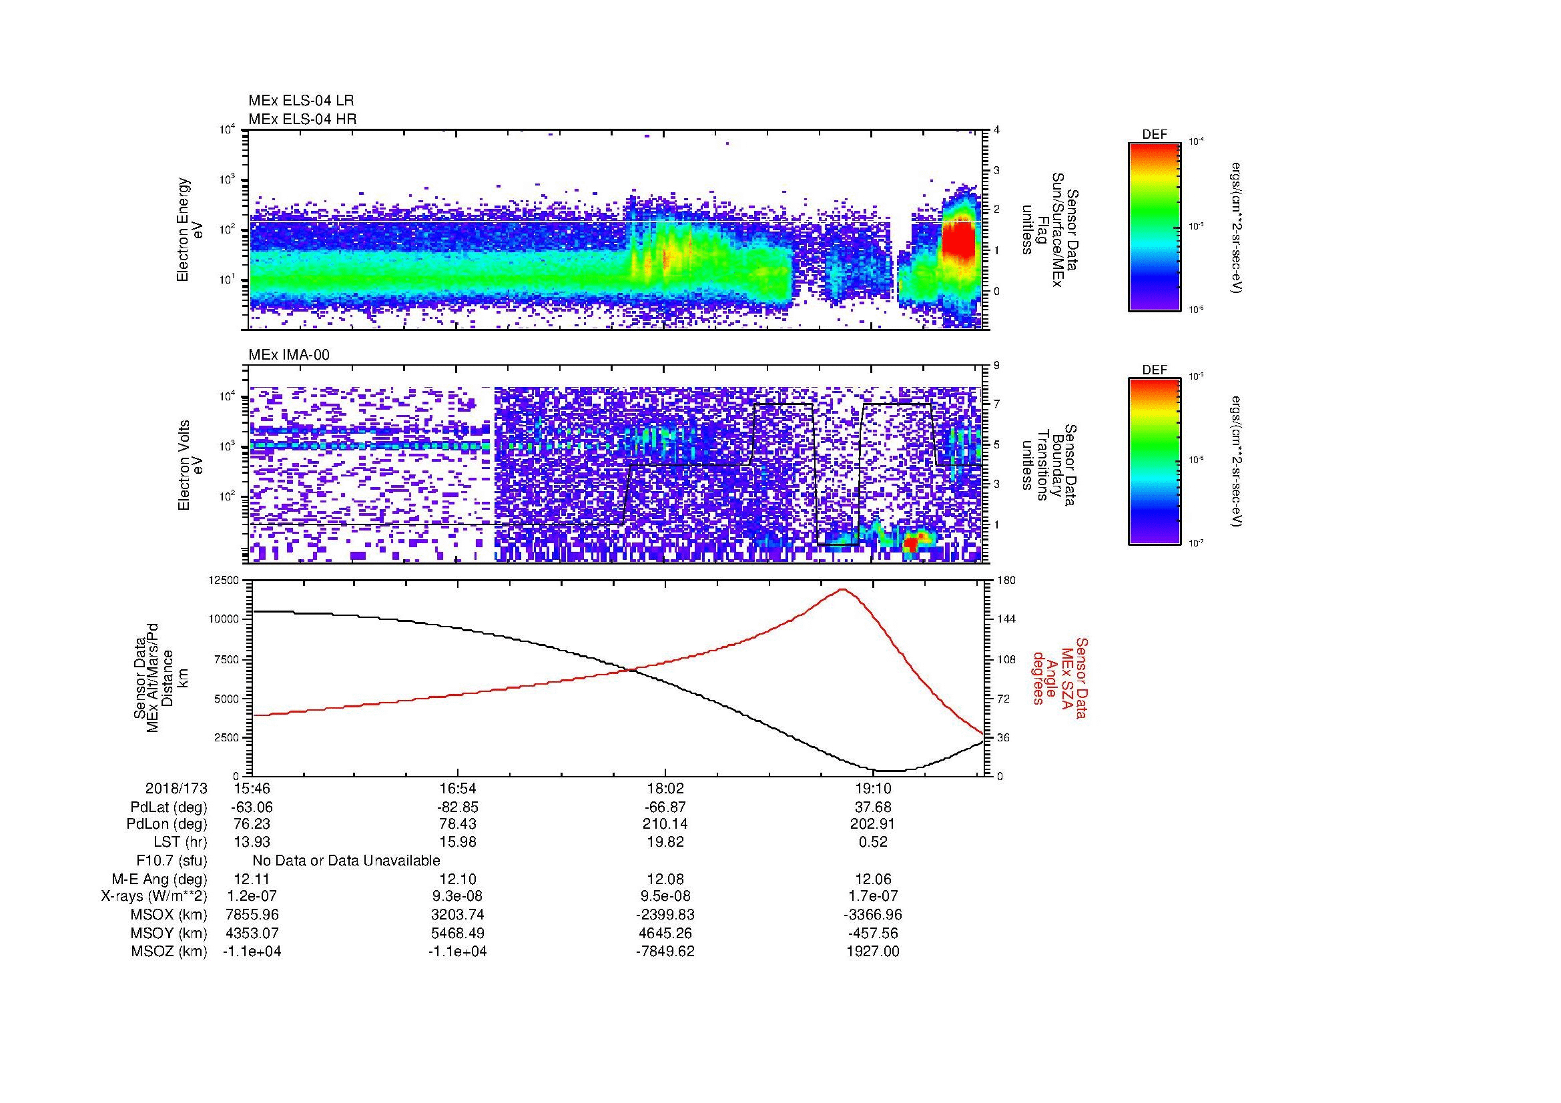Image resolution: width=1561 pixels, height=1103 pixels.
Task: Click the 'MSOX (km)' row label
Action: pos(169,915)
